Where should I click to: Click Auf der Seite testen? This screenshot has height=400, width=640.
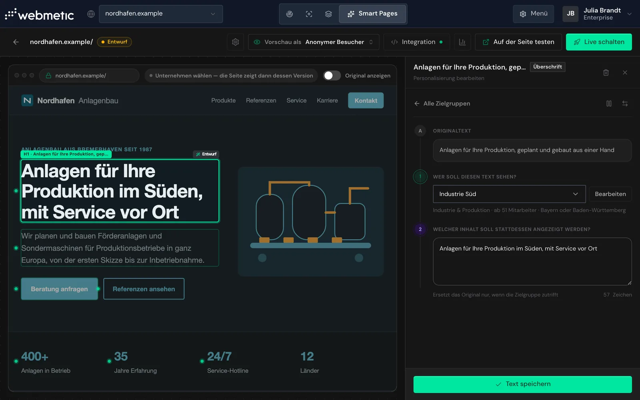click(518, 42)
